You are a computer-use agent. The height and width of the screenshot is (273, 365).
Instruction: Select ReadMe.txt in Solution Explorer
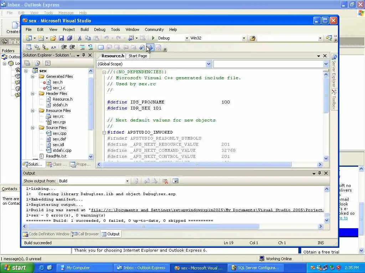click(x=56, y=156)
